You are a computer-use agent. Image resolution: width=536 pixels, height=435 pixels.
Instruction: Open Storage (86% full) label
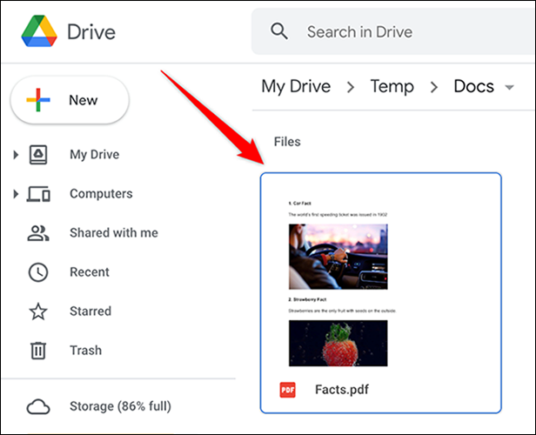(120, 406)
